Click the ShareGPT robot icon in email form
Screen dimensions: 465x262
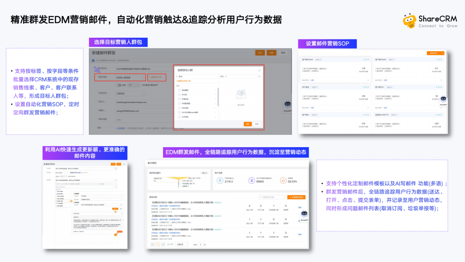pyautogui.click(x=287, y=104)
